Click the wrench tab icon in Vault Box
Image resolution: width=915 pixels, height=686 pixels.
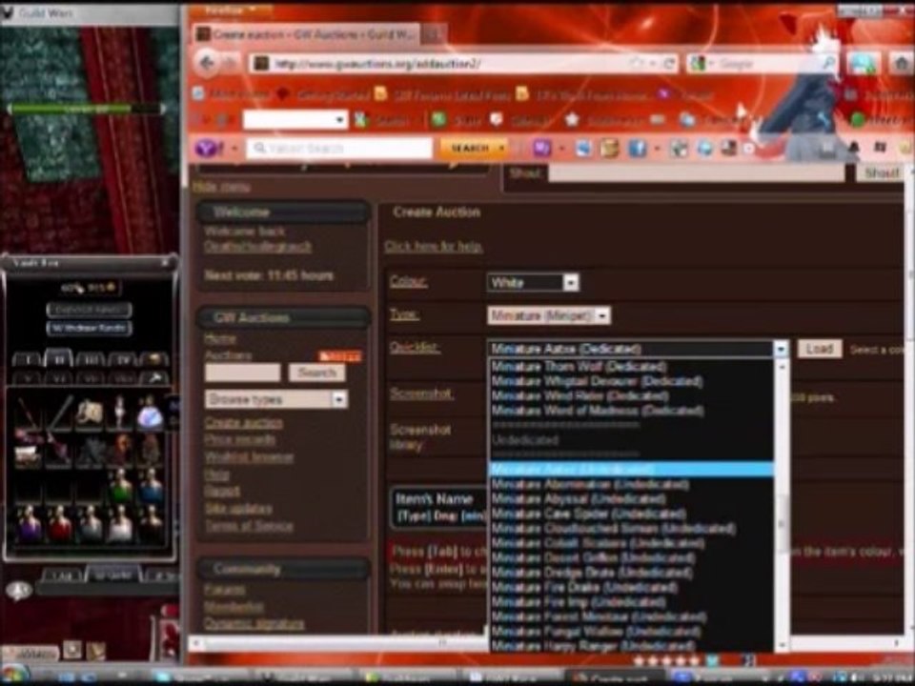tap(153, 378)
